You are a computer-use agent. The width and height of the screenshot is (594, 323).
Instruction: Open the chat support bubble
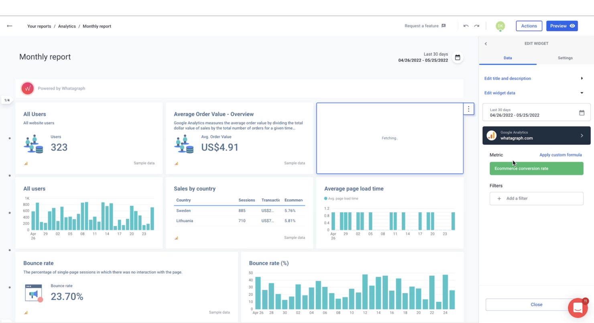[x=578, y=308]
